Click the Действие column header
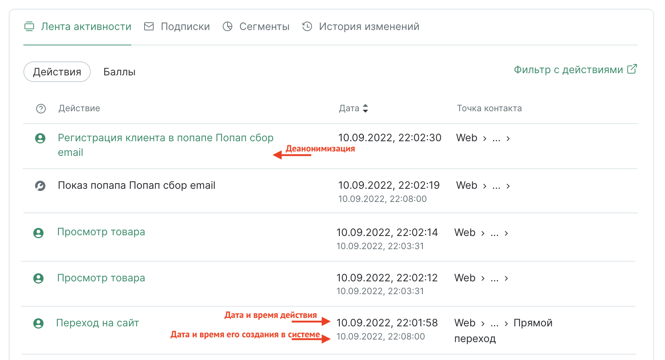Image resolution: width=665 pixels, height=360 pixels. (79, 108)
